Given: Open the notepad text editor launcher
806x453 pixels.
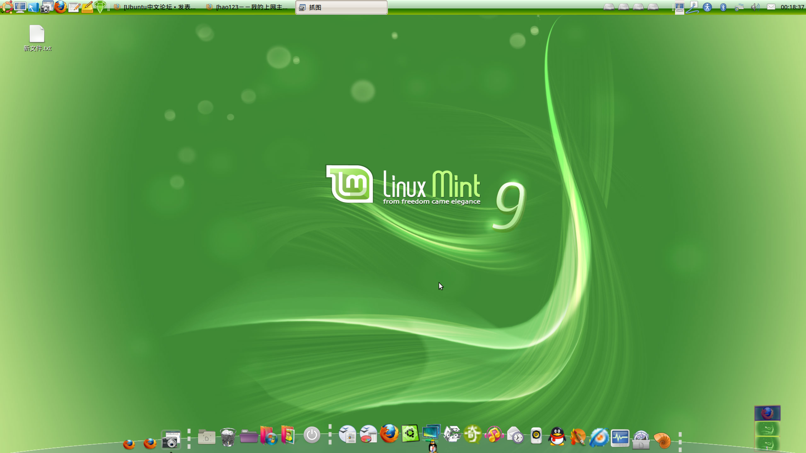Looking at the screenshot, I should (x=74, y=7).
